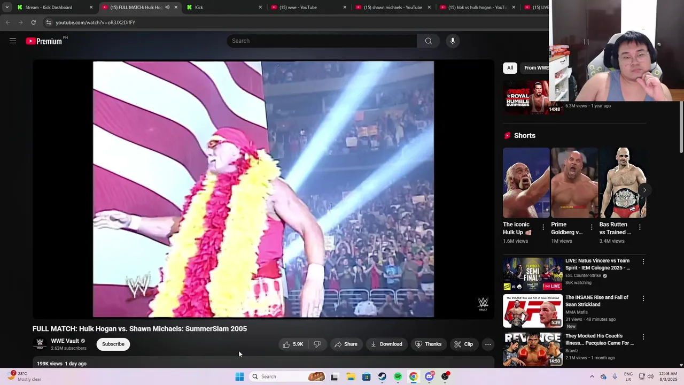
Task: Open Task View on taskbar
Action: coord(334,376)
